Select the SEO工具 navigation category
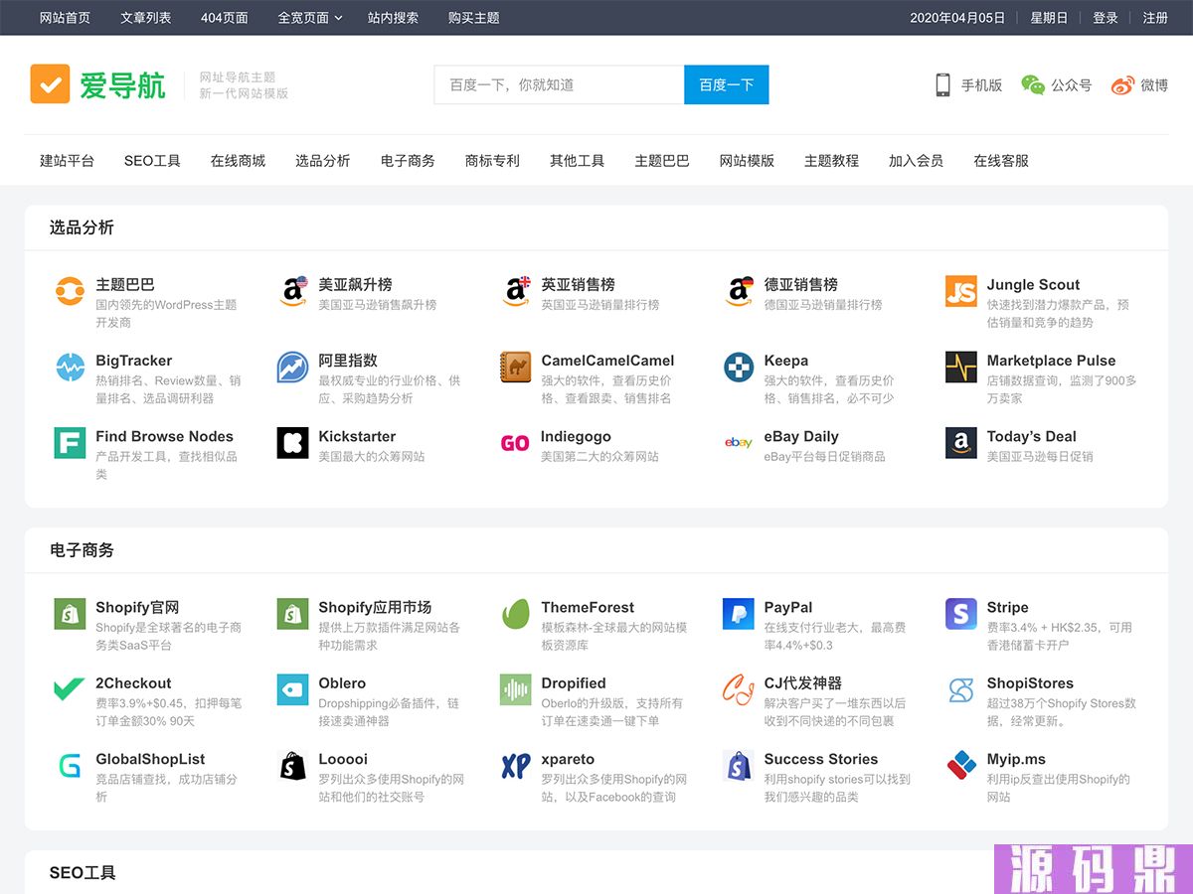This screenshot has height=894, width=1193. (x=152, y=161)
